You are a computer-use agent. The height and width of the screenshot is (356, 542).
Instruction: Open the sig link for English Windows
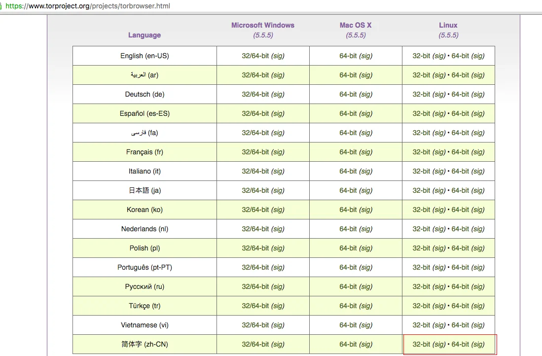point(278,56)
